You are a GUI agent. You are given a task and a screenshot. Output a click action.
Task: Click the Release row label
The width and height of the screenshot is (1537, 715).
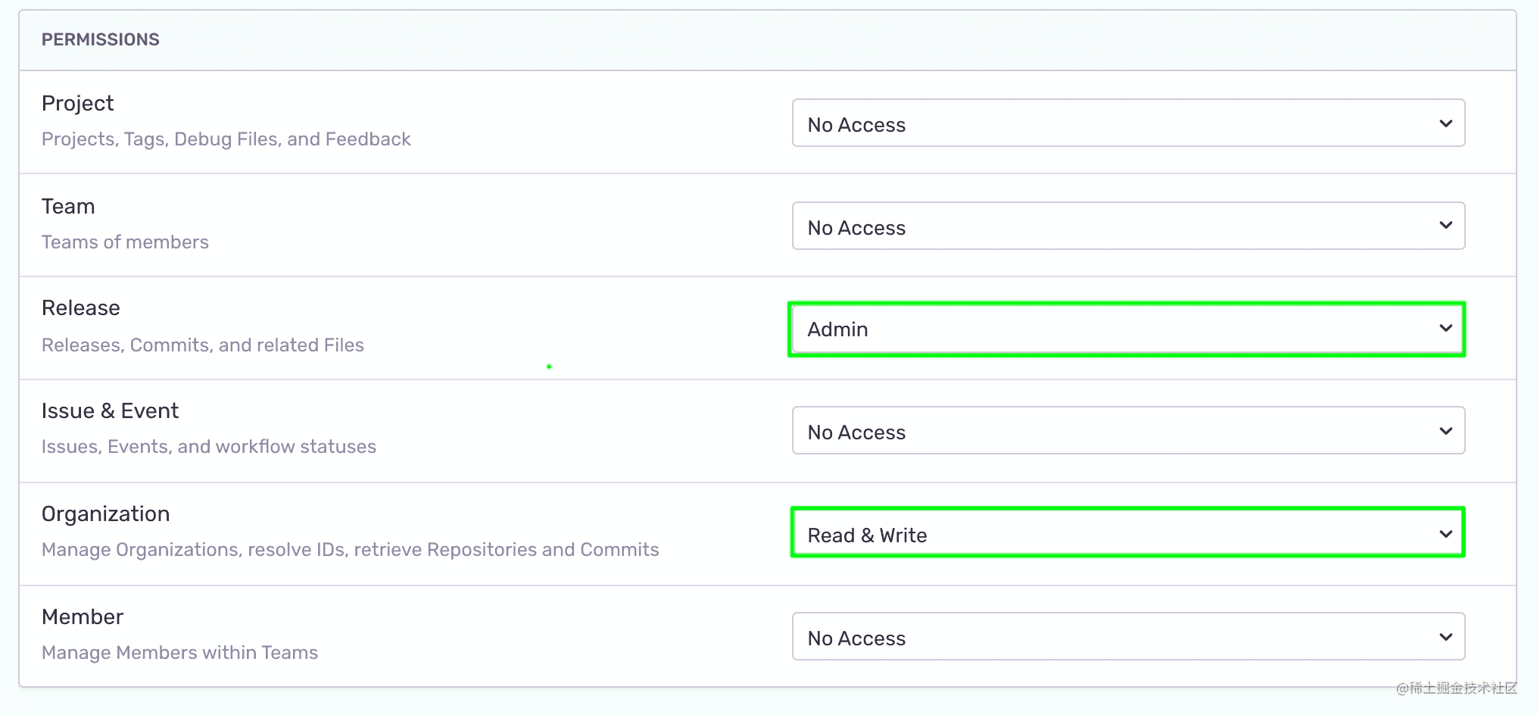pyautogui.click(x=80, y=308)
